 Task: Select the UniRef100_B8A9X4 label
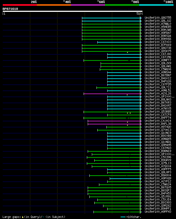pos(158,175)
